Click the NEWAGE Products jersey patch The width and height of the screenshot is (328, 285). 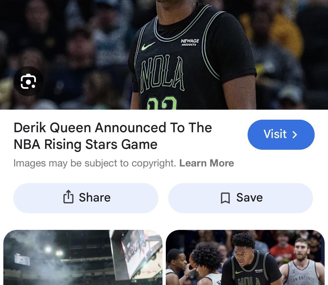point(190,42)
